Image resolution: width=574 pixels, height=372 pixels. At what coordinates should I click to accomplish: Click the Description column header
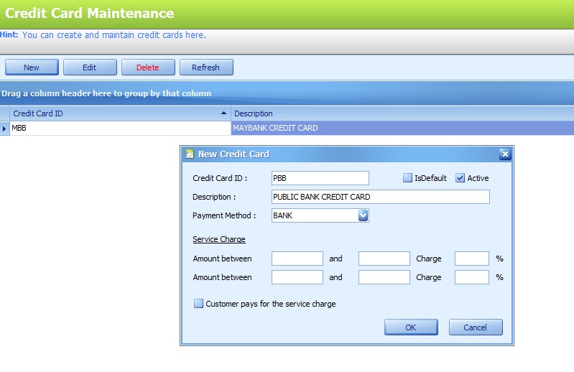click(x=402, y=113)
